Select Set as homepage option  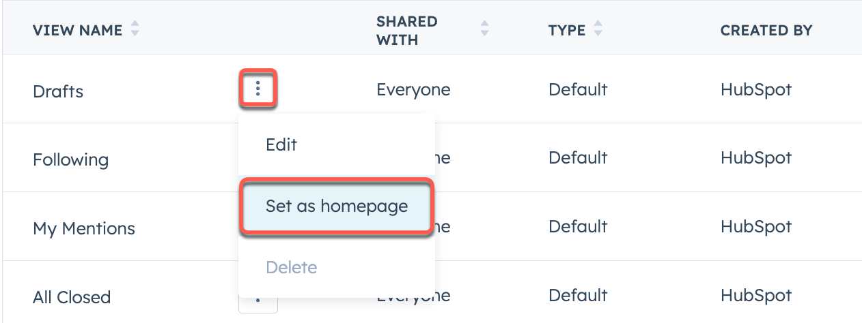336,206
